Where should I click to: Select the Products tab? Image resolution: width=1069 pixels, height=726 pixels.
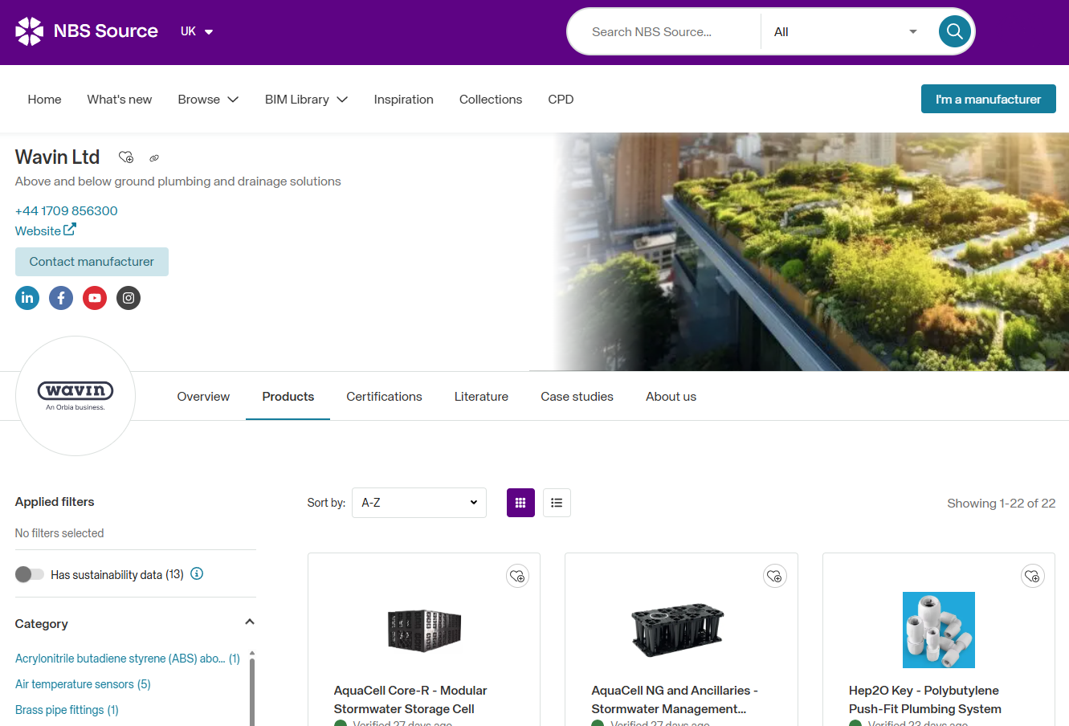click(288, 397)
